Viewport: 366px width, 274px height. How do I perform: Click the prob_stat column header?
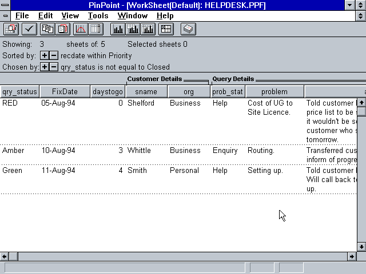(x=228, y=91)
